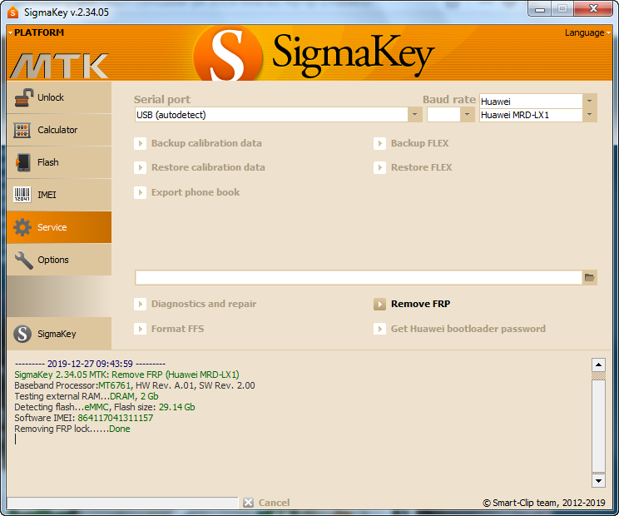Expand the Serial port dropdown arrow
The height and width of the screenshot is (516, 619).
415,115
